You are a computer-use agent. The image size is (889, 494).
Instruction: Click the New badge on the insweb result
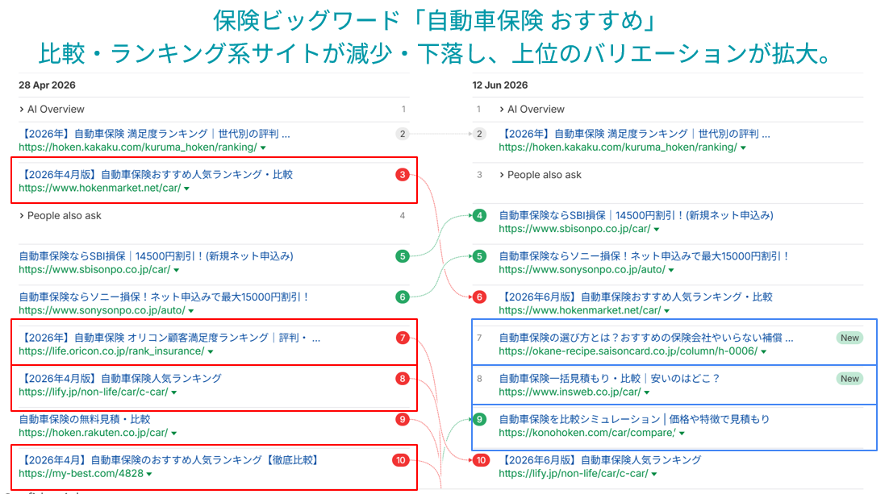click(x=849, y=379)
